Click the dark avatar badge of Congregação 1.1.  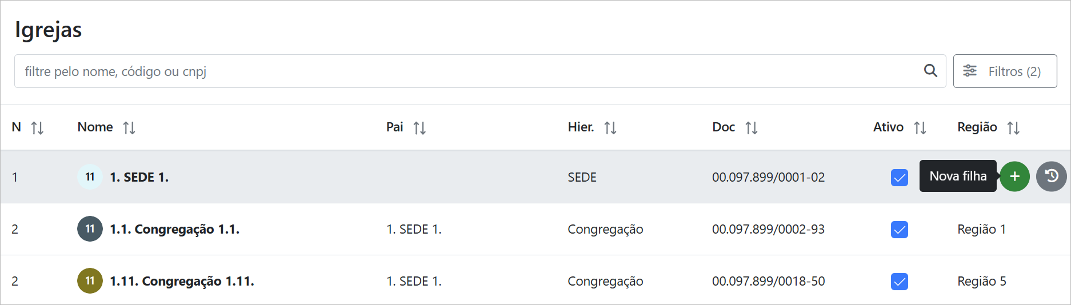click(x=90, y=229)
